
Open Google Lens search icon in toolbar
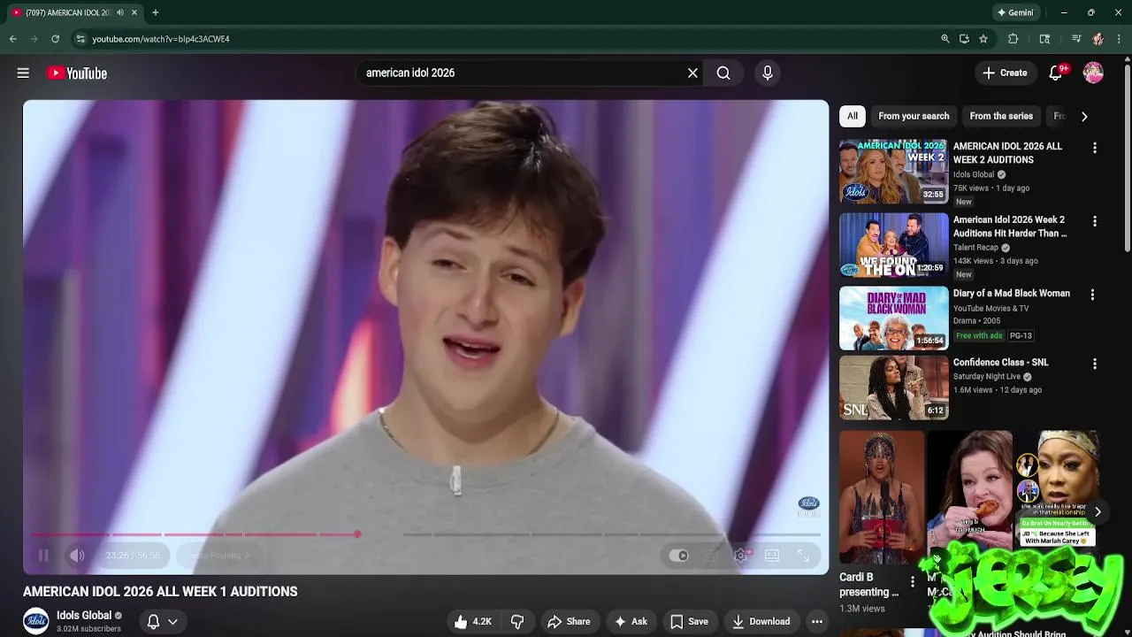pyautogui.click(x=1044, y=39)
